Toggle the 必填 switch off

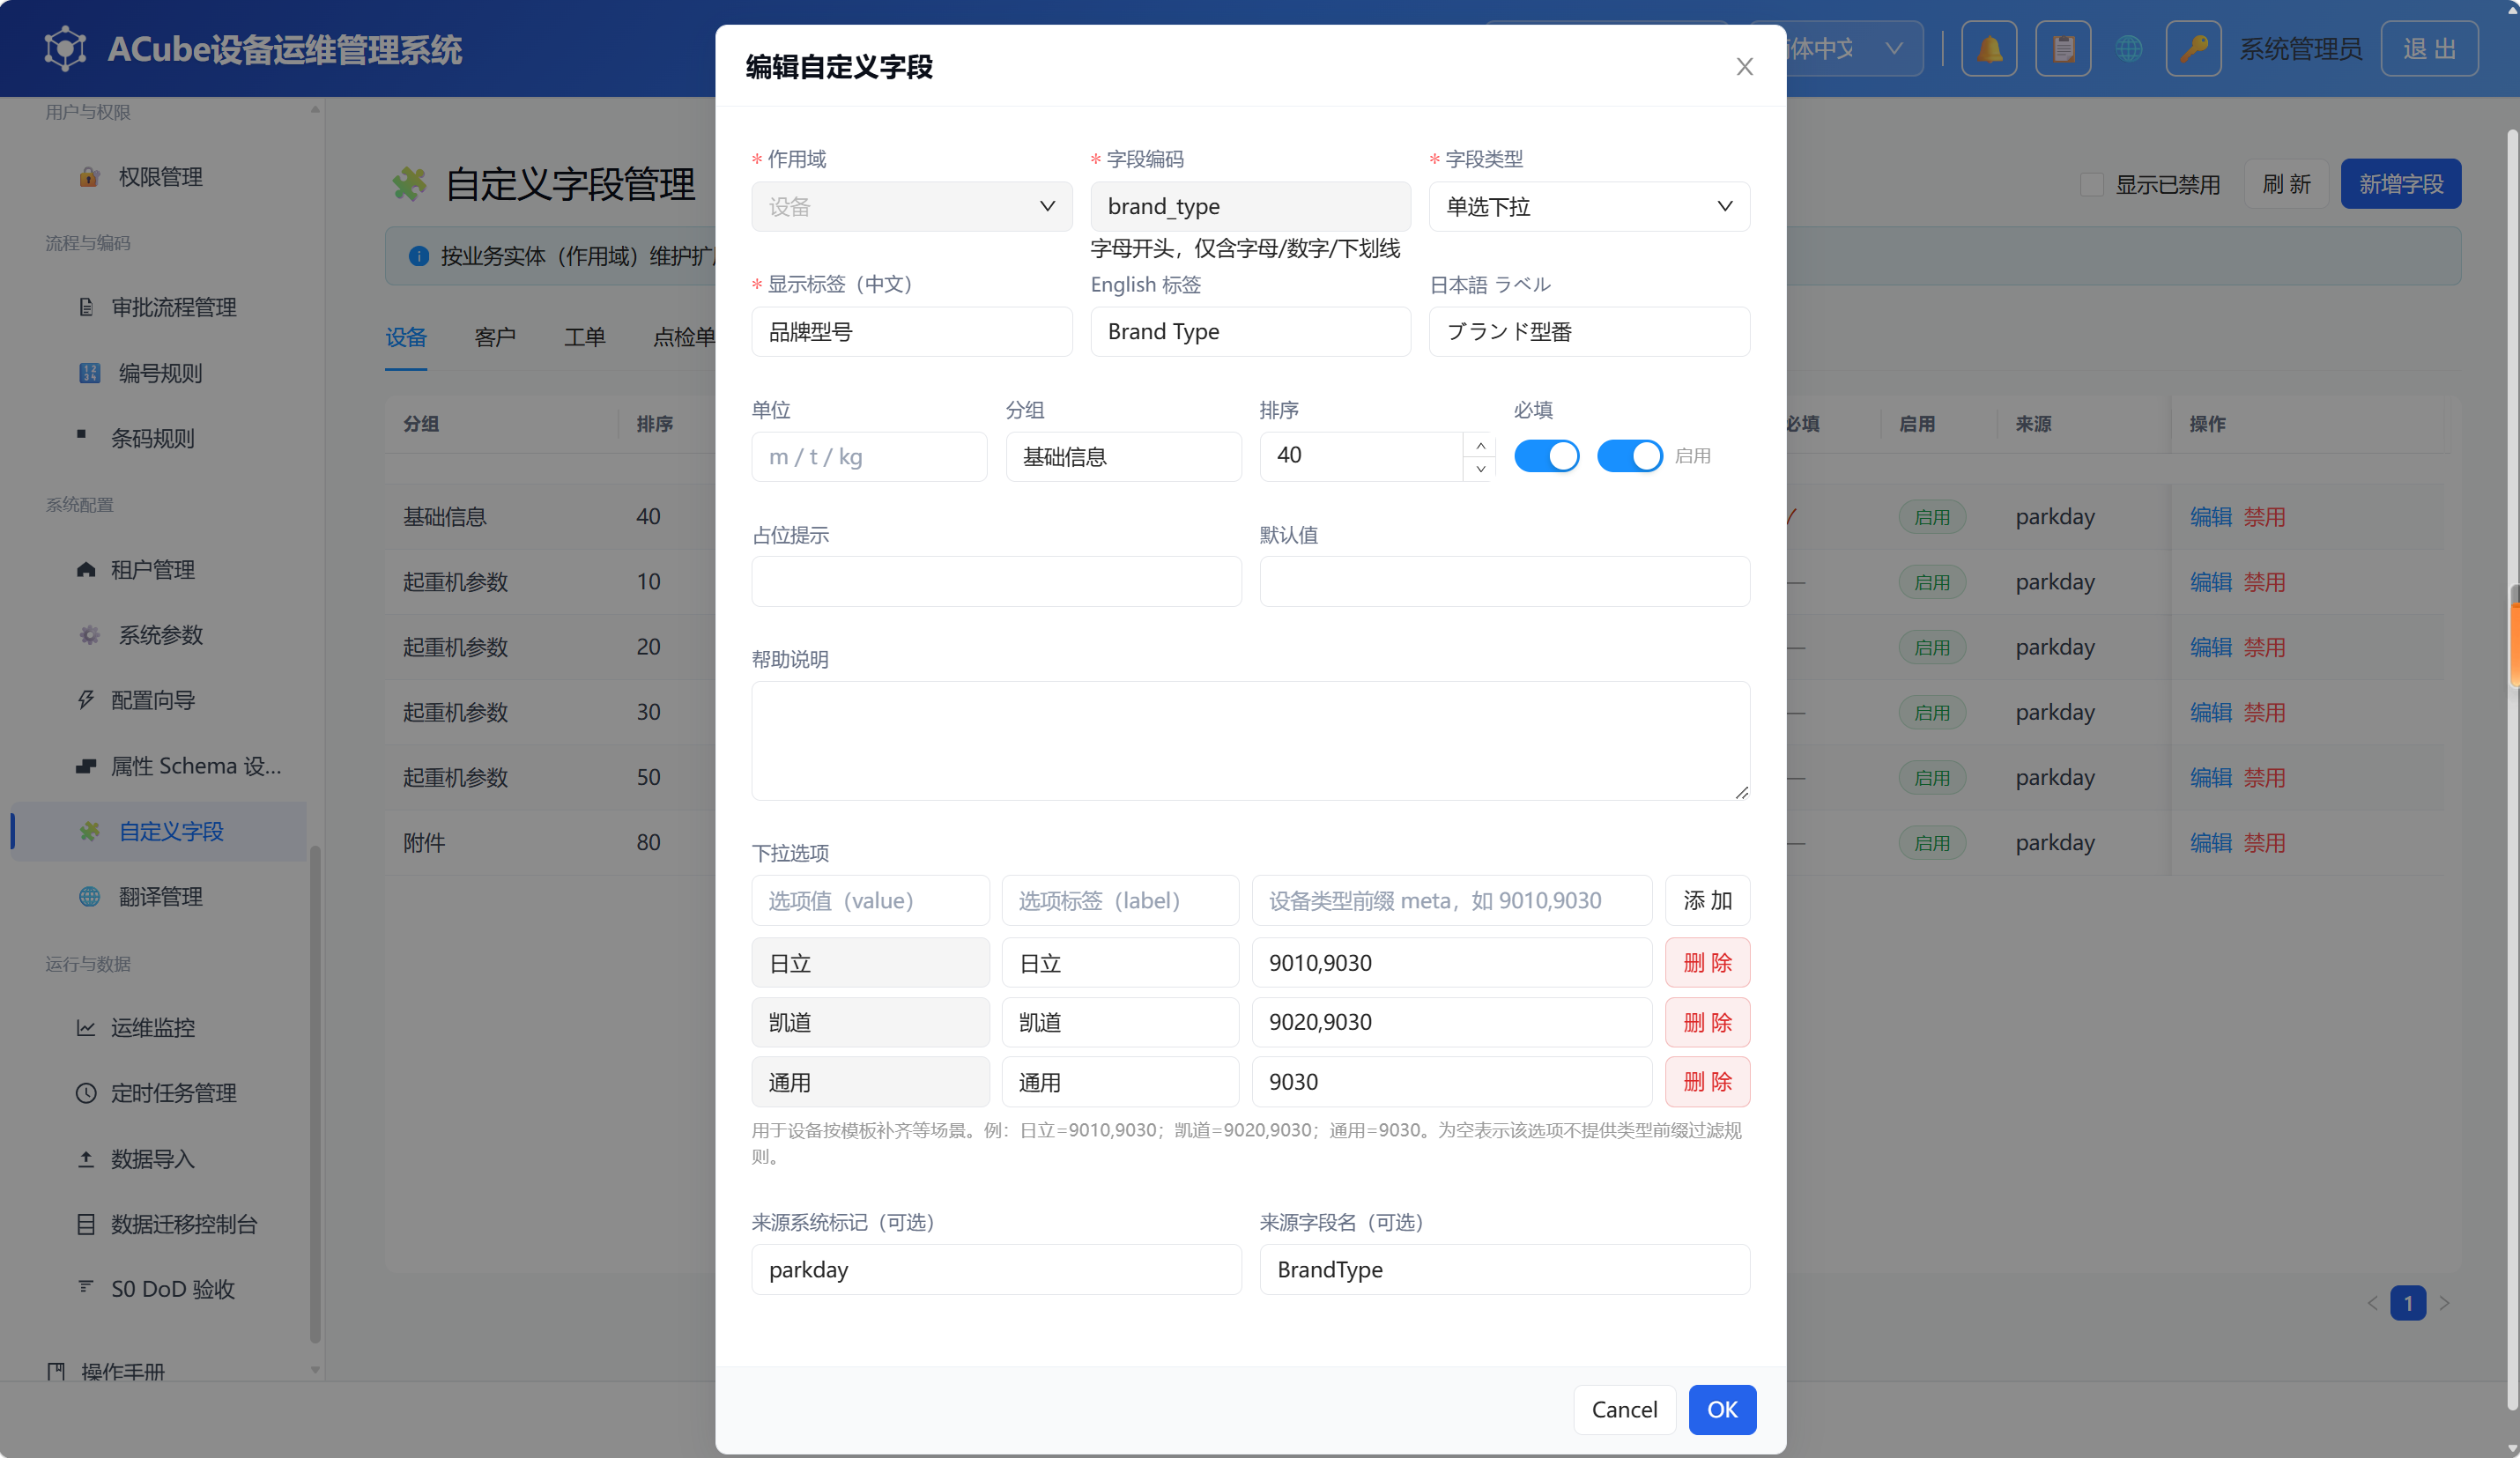pos(1546,456)
